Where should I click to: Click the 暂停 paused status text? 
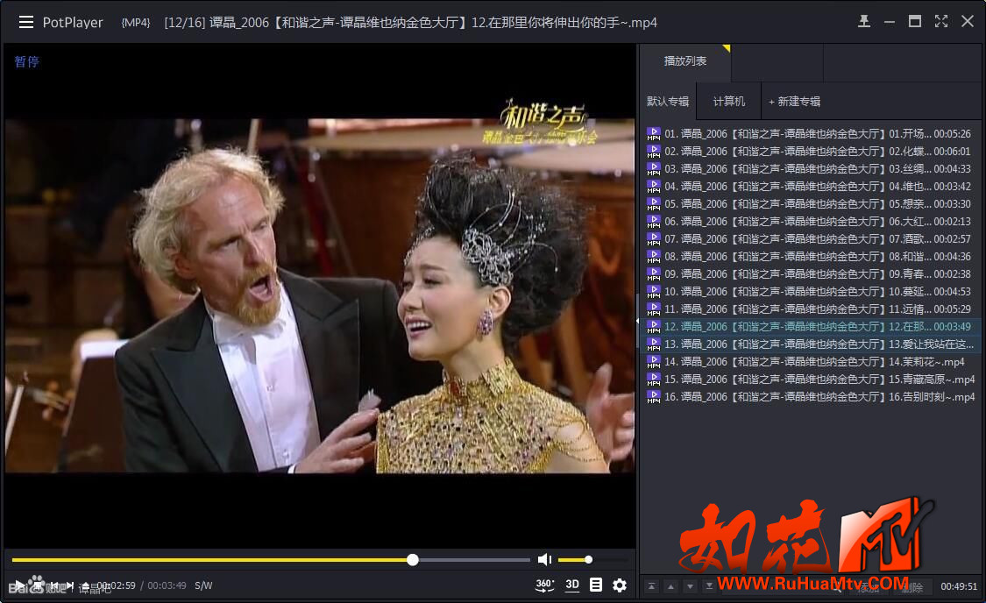pyautogui.click(x=27, y=61)
